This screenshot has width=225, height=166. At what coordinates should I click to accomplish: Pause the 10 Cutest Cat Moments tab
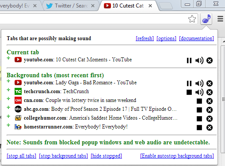tap(189, 60)
